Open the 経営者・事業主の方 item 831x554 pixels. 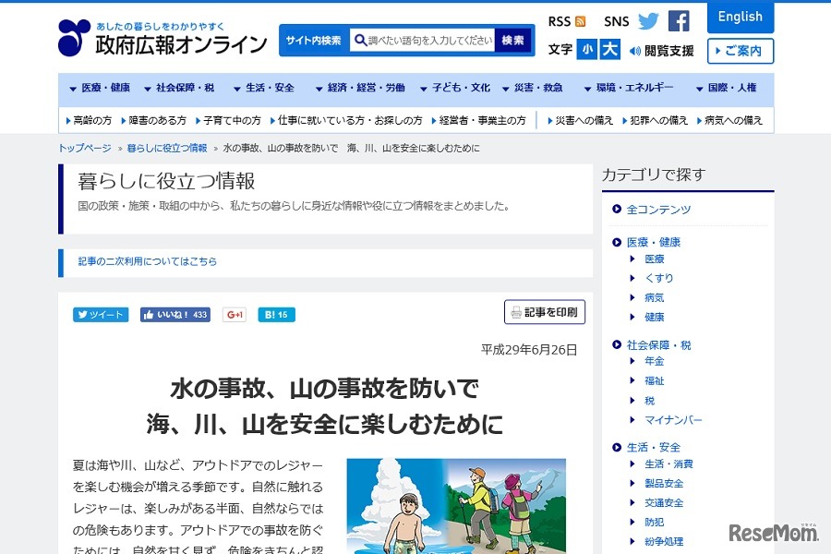pyautogui.click(x=478, y=121)
